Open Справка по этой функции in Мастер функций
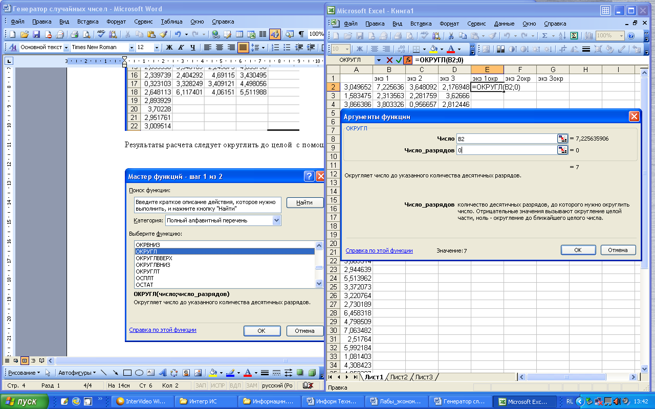 point(163,330)
